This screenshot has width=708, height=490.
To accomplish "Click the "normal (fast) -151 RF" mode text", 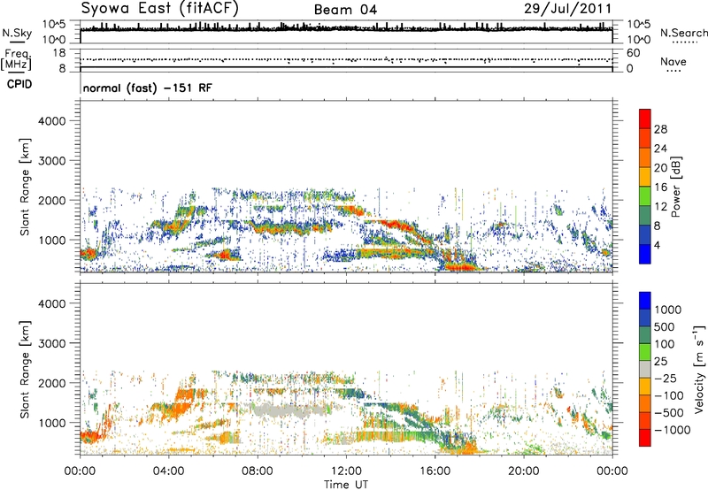I will [147, 88].
